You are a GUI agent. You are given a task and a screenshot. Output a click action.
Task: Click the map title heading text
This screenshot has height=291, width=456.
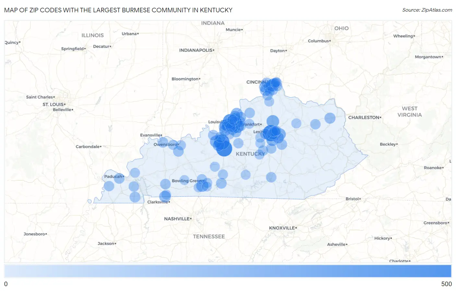pos(118,10)
